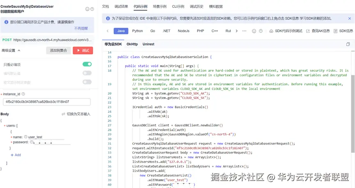Select the Unirest code tab
This screenshot has height=188, width=355.
(x=148, y=44)
